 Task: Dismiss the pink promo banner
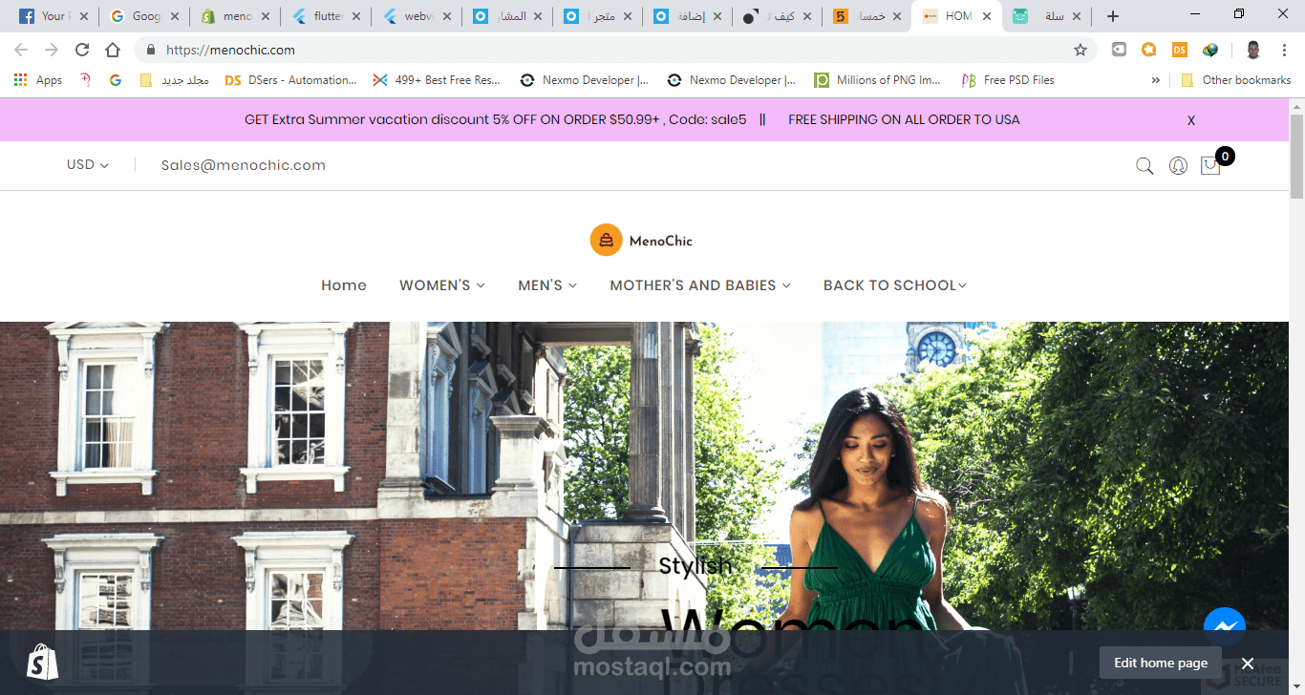pos(1191,120)
